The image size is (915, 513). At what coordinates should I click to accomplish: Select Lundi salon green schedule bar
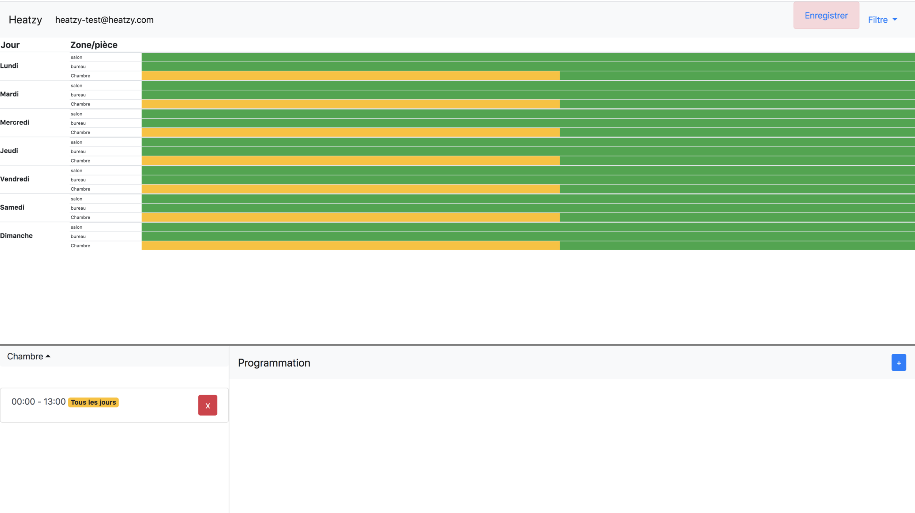pyautogui.click(x=528, y=57)
